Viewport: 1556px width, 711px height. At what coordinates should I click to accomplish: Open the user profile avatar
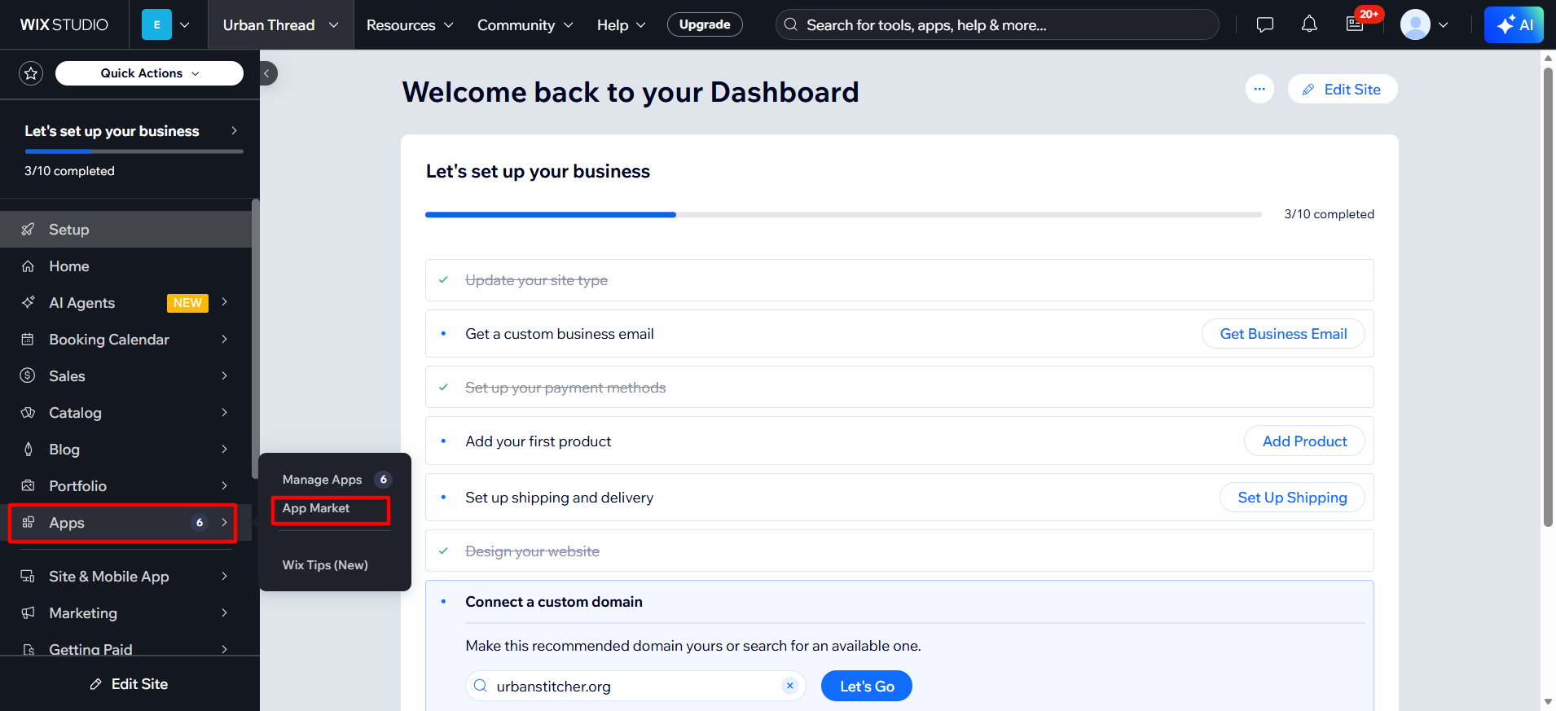[x=1415, y=24]
